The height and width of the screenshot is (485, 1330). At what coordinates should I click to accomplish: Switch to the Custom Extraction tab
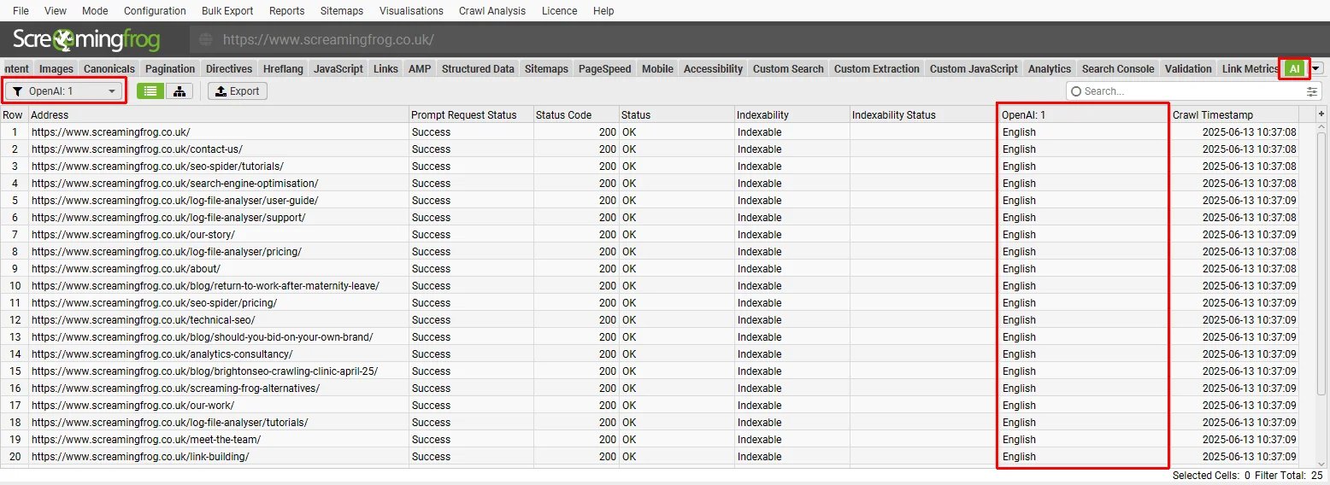pos(877,69)
